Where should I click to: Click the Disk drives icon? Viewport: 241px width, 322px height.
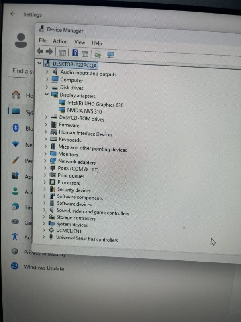55,88
